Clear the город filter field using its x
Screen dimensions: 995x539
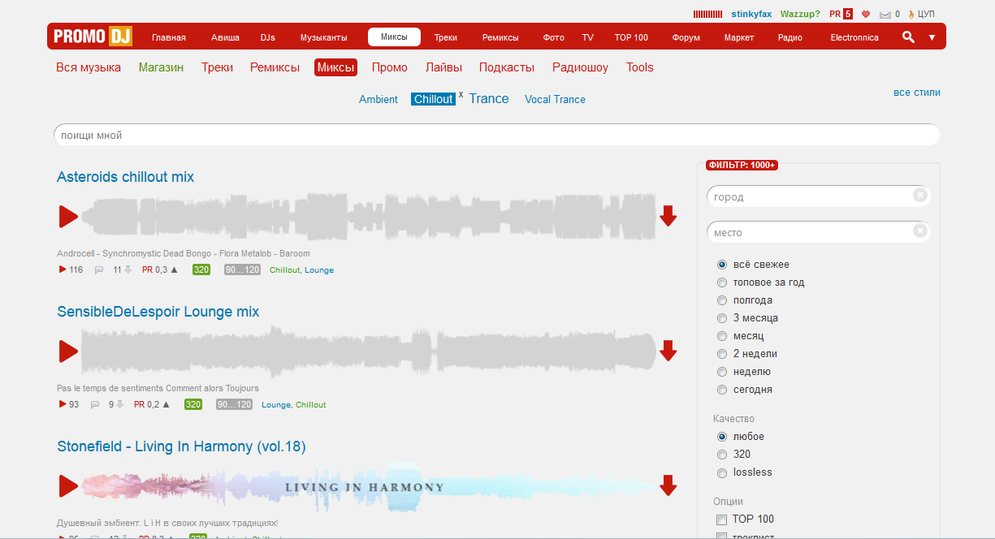tap(920, 196)
